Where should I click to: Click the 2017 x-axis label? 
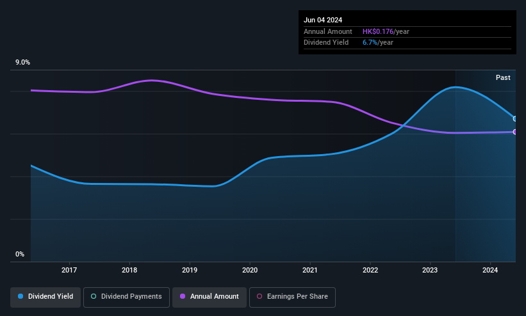coord(69,270)
